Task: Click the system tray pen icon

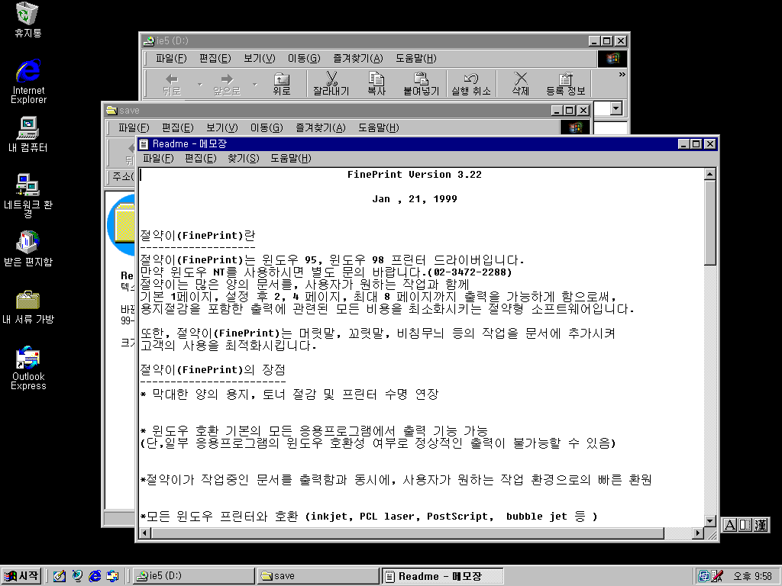Action: (717, 577)
